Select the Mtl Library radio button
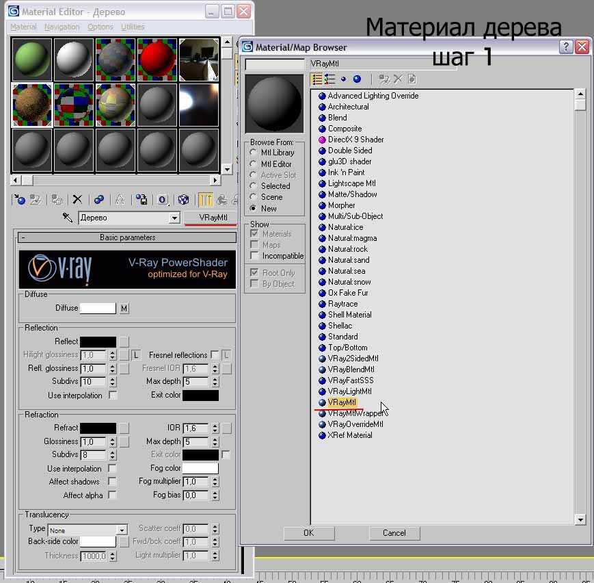The width and height of the screenshot is (594, 583). (254, 153)
